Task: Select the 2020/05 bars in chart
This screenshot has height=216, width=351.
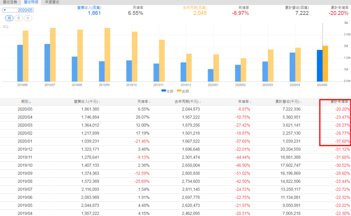Action: [322, 64]
